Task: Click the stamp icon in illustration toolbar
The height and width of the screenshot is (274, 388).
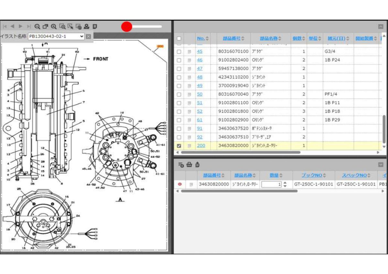Action: click(87, 26)
